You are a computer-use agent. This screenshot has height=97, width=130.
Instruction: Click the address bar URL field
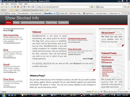62,7
